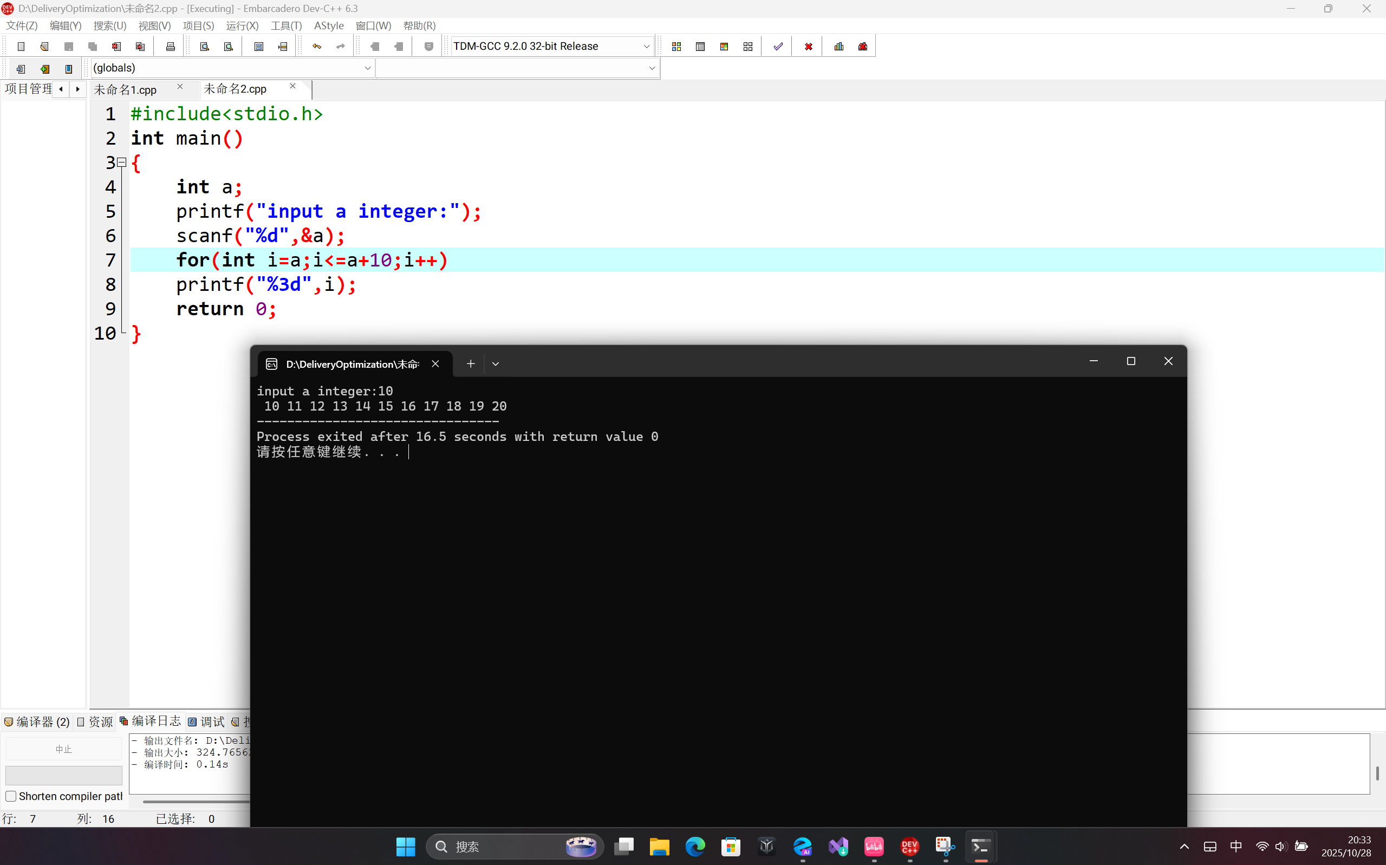The width and height of the screenshot is (1386, 865).
Task: Click the Undo arrow icon
Action: point(316,47)
